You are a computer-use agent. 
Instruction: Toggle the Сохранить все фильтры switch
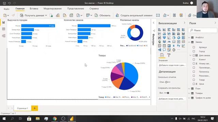167,93
